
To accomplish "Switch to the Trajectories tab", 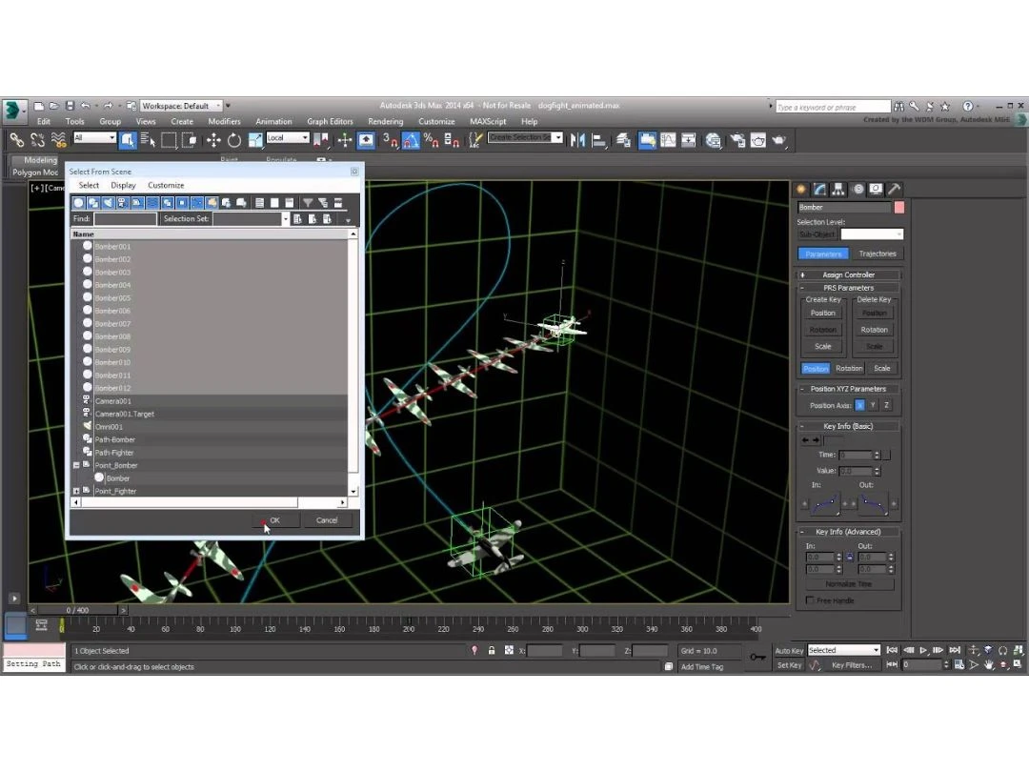I will [878, 254].
